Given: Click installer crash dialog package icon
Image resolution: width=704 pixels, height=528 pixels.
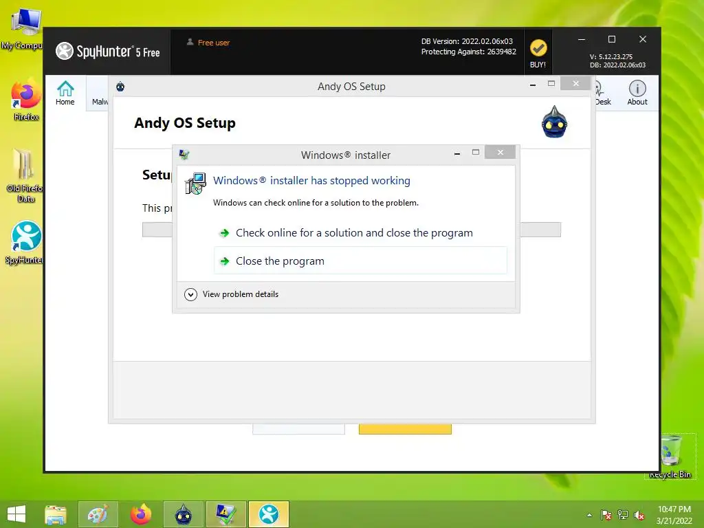Looking at the screenshot, I should click(x=195, y=184).
